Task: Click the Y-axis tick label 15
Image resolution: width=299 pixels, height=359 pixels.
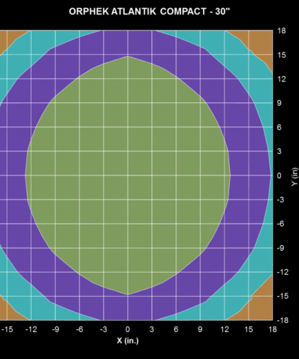Action: point(282,55)
